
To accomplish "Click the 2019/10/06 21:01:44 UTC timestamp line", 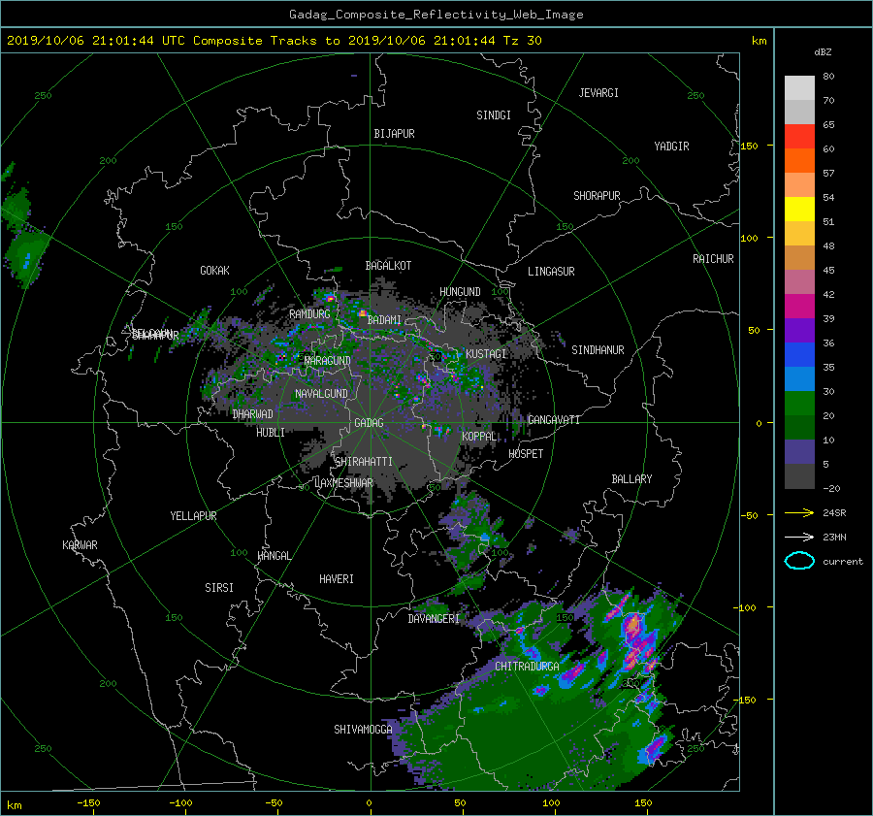I will (x=274, y=41).
